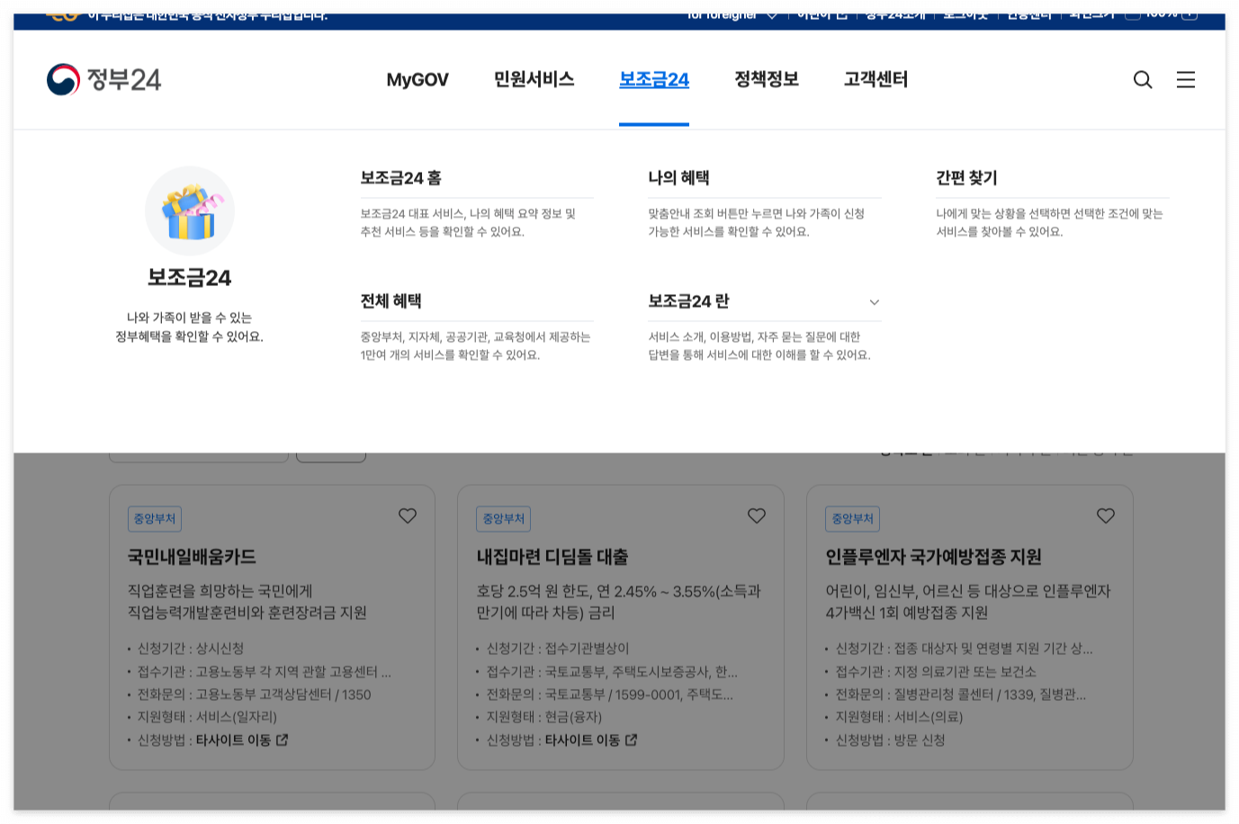This screenshot has height=824, width=1239.
Task: Open the search magnifier icon
Action: point(1143,80)
